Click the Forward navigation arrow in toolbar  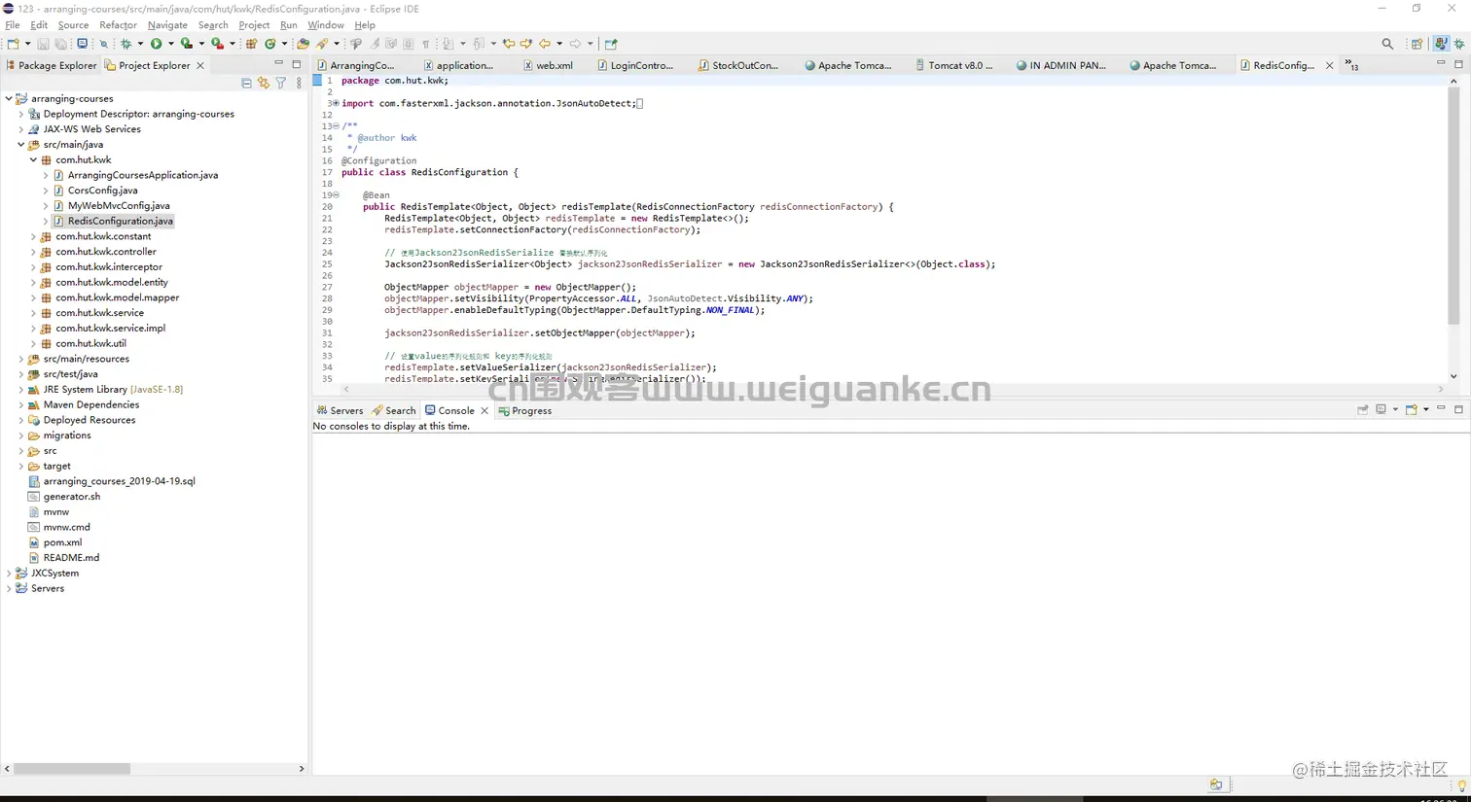[575, 44]
